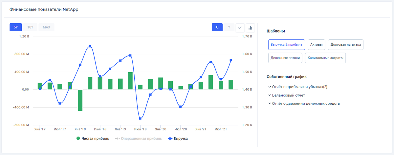Choose the Активы template

(317, 44)
